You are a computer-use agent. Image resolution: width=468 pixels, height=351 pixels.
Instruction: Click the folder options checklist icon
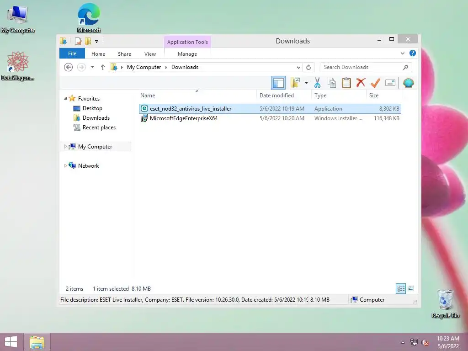[x=295, y=83]
